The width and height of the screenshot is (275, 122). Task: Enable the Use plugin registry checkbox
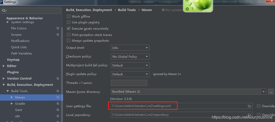(x=69, y=22)
